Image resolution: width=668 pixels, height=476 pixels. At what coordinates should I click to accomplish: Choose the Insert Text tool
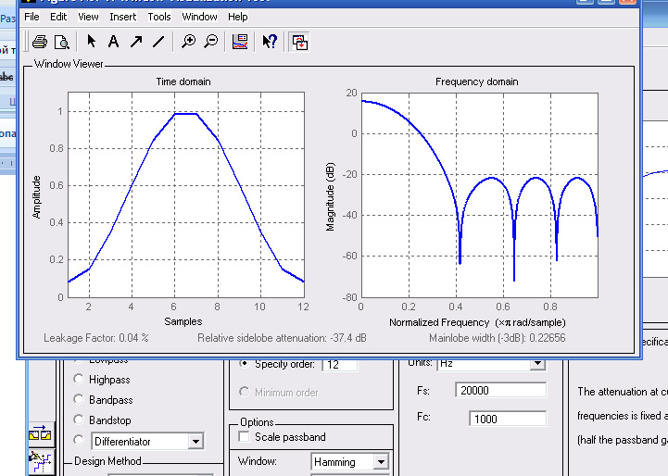113,42
